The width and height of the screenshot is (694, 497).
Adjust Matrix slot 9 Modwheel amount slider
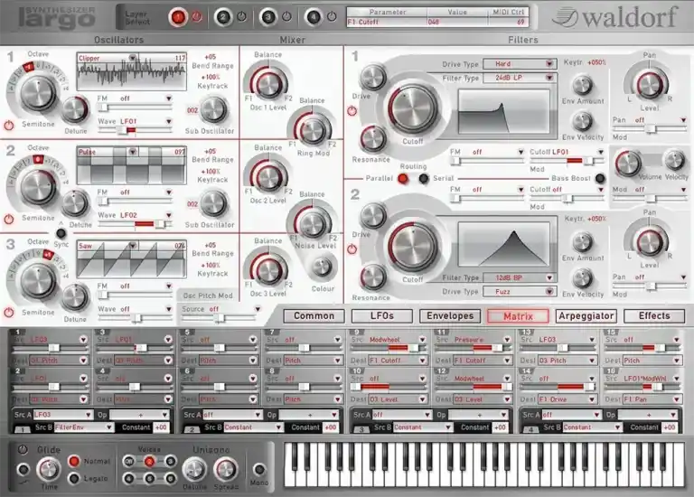[x=389, y=348]
